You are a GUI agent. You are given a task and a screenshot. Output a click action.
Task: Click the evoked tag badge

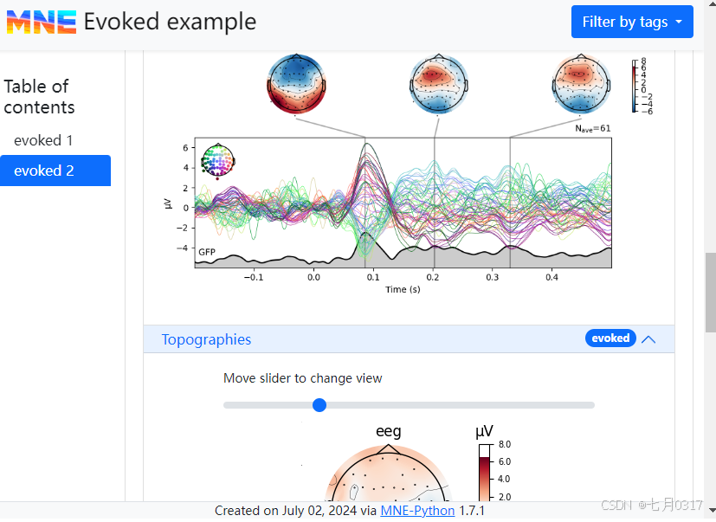[x=610, y=338]
